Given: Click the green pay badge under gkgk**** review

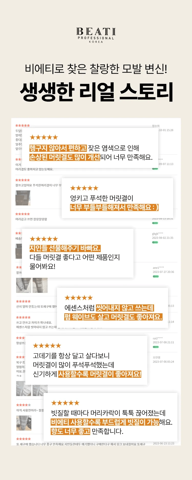Looking at the screenshot, I should point(155,242).
